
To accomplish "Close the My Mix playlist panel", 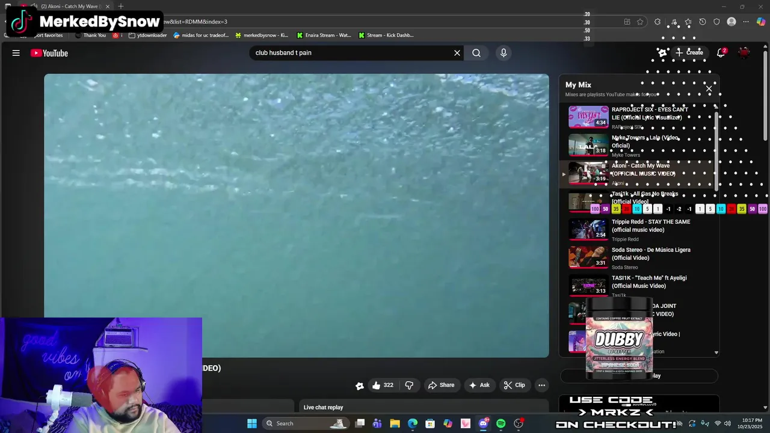I will click(x=709, y=89).
